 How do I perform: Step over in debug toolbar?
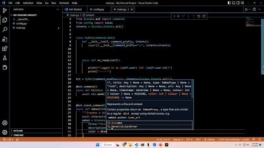tap(183, 16)
